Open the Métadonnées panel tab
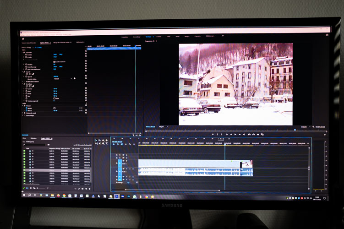This screenshot has width=344, height=229. point(80,42)
